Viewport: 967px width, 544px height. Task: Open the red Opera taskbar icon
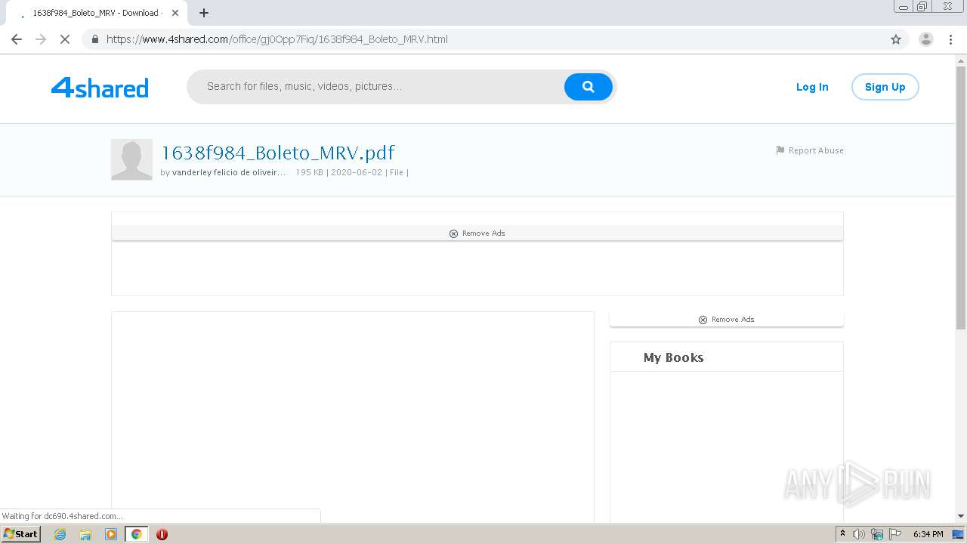point(162,534)
